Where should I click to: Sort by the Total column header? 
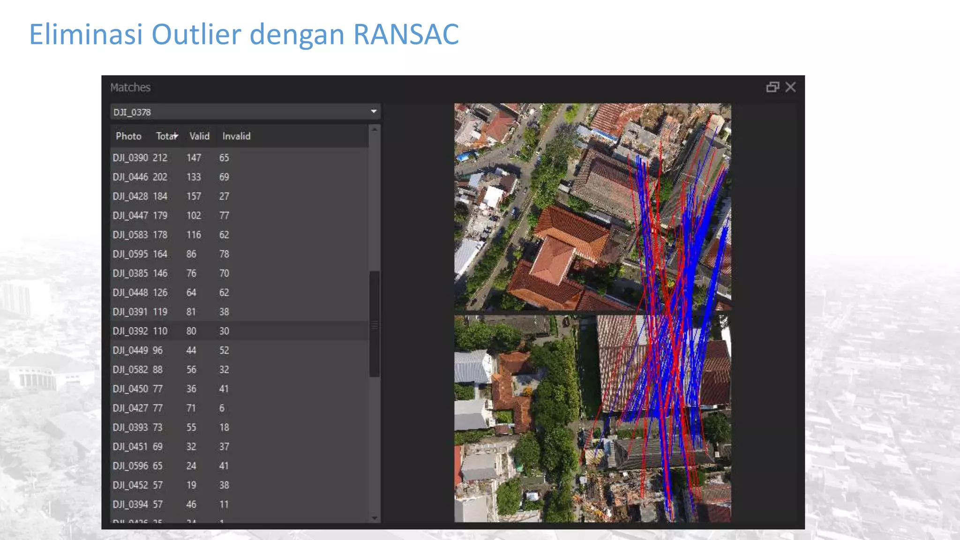[x=166, y=136]
